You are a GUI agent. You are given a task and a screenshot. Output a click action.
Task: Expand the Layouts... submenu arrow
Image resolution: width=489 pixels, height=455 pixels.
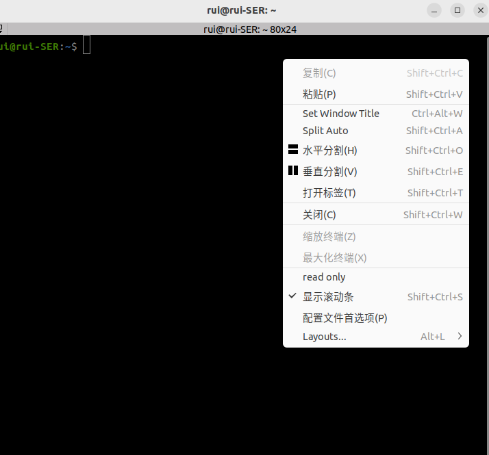[x=460, y=337]
